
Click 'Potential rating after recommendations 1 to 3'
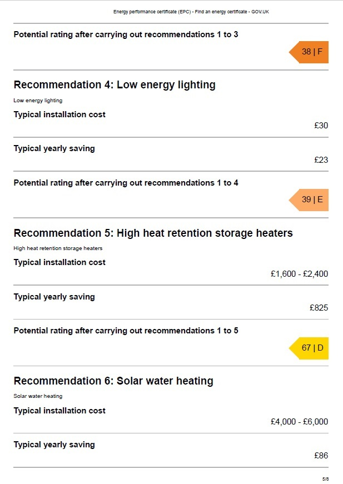[126, 34]
